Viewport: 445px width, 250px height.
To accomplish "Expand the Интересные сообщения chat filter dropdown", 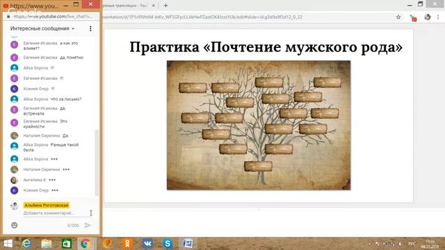I will point(42,28).
